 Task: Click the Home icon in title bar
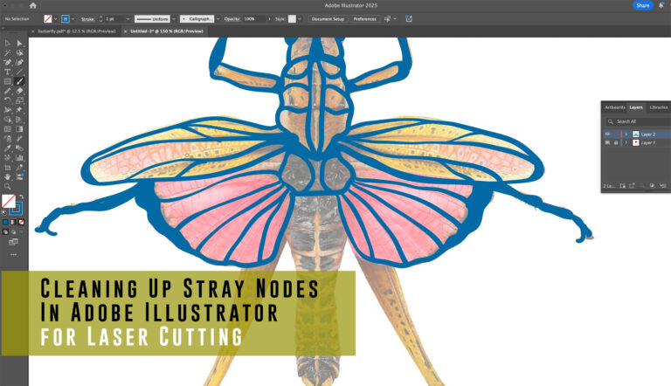33,5
